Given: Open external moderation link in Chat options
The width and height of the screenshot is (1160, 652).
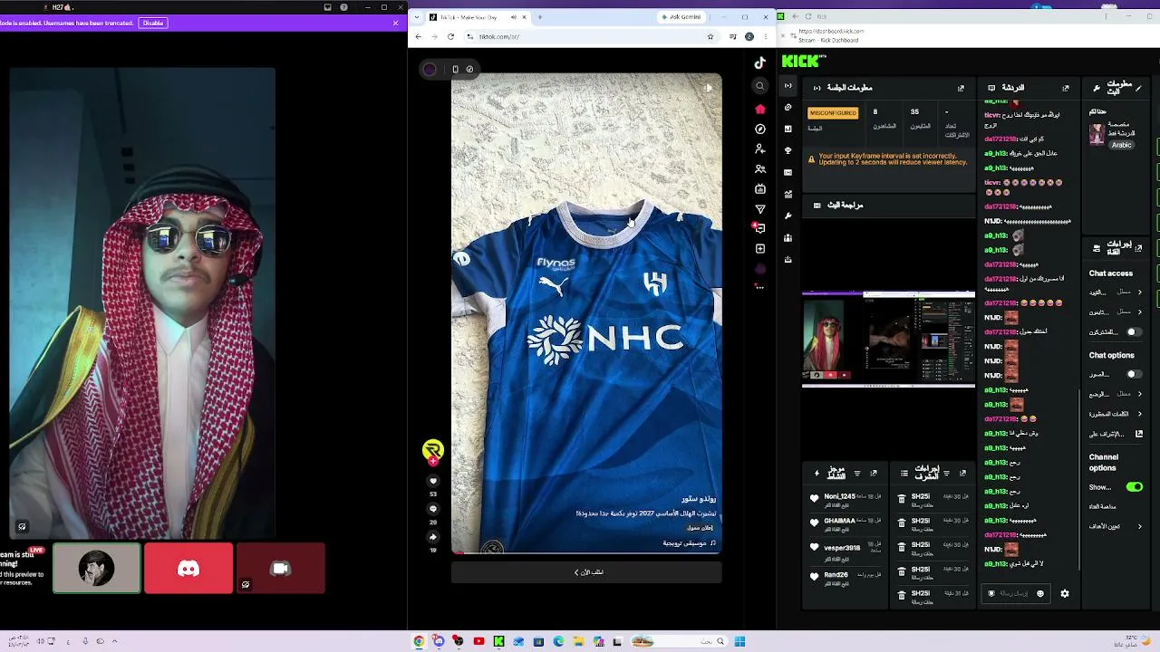Looking at the screenshot, I should pos(1139,434).
